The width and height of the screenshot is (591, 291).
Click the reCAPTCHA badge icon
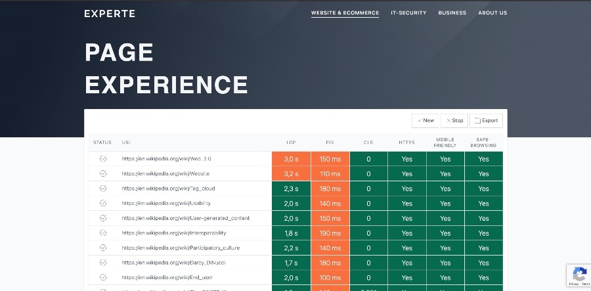tap(580, 274)
